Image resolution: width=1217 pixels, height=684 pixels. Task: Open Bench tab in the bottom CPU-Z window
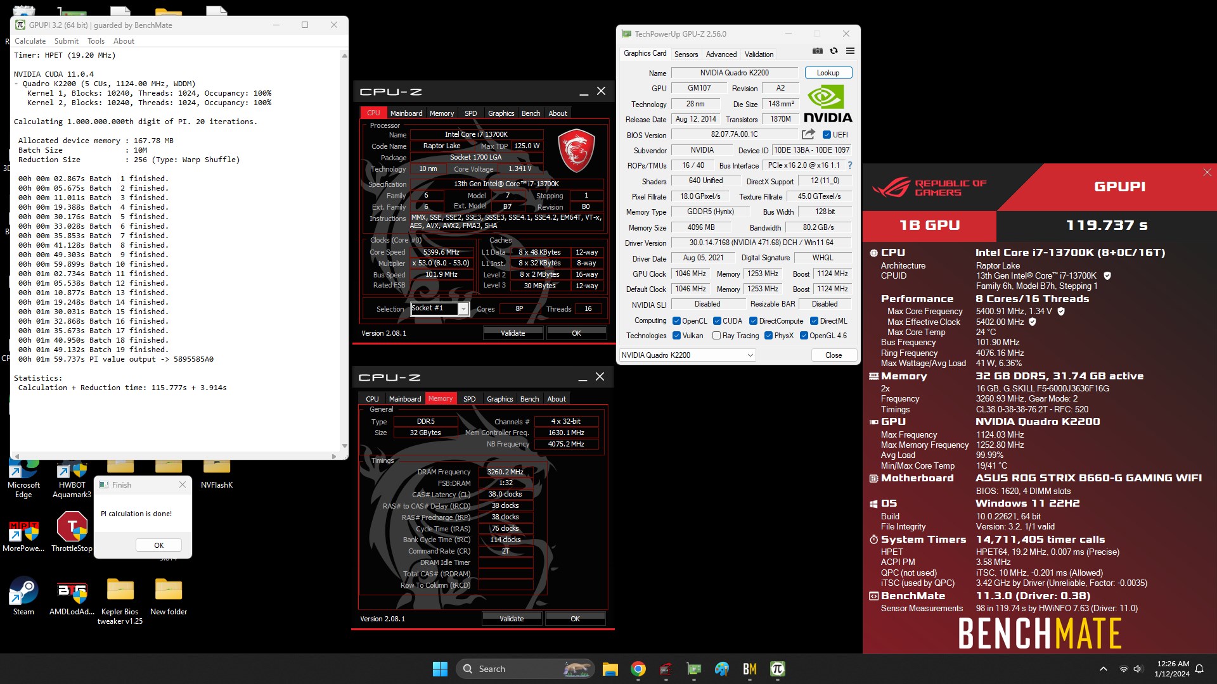pyautogui.click(x=529, y=399)
